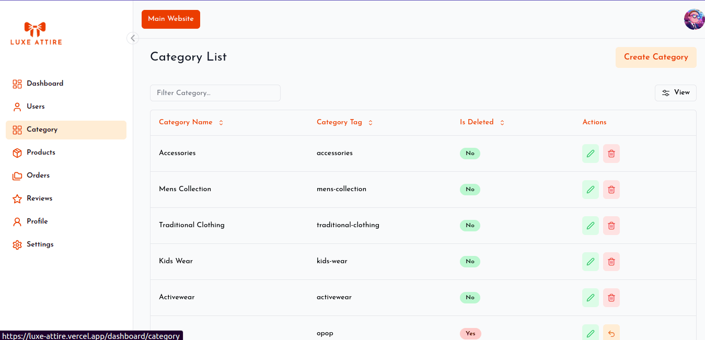Navigate to Orders in the sidebar
Screen dimensions: 705x340
pyautogui.click(x=38, y=175)
